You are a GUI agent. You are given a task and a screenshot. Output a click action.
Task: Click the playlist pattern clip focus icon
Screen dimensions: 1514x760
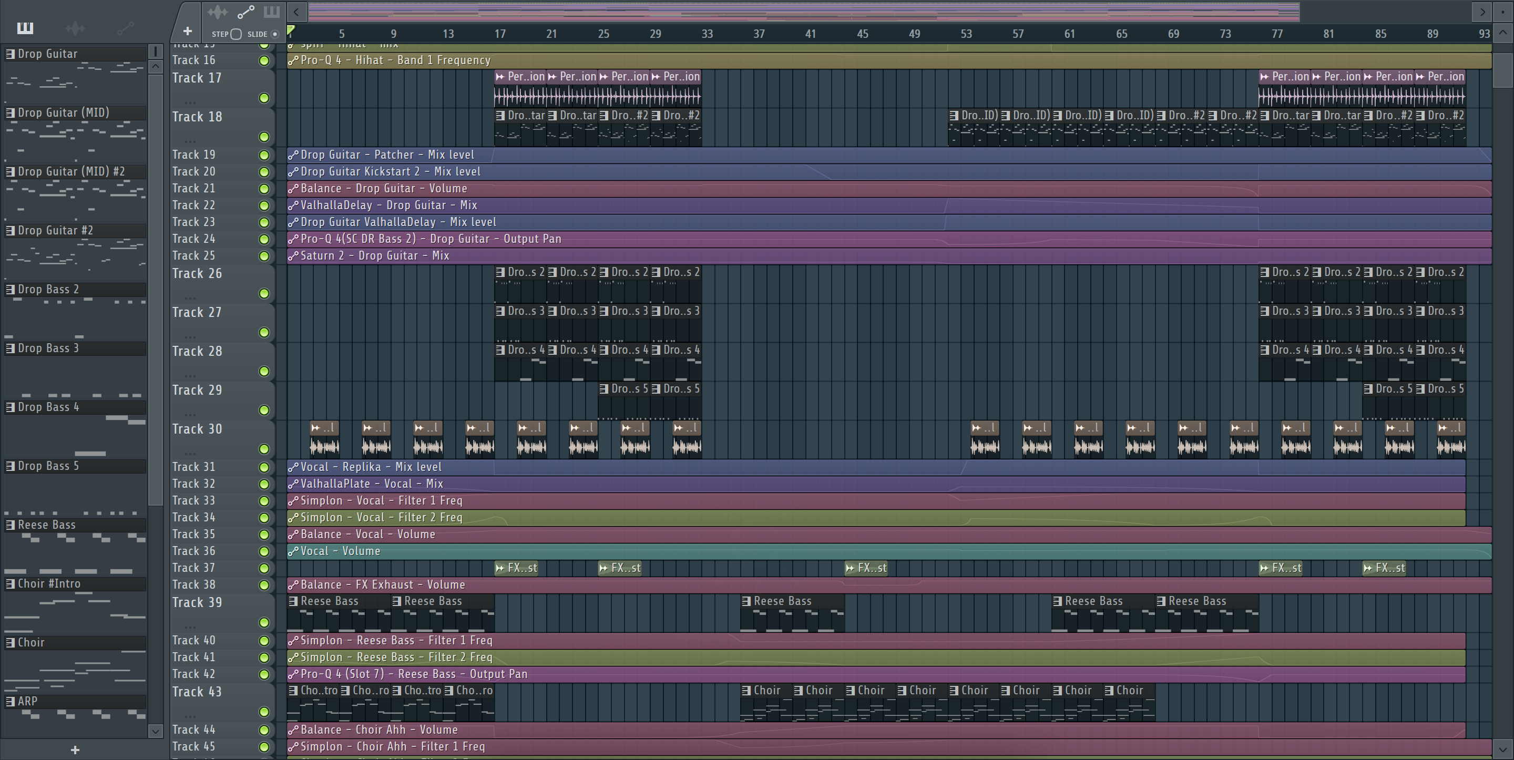[x=272, y=12]
